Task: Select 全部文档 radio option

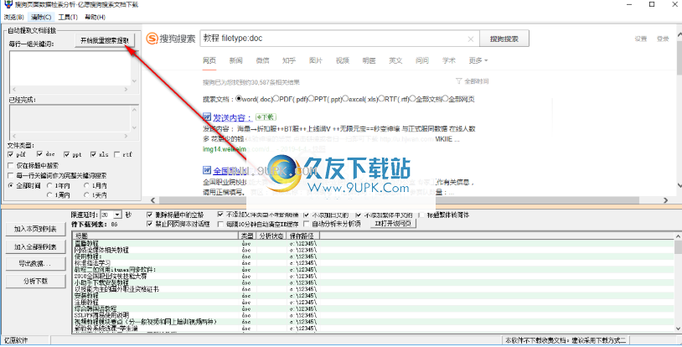Action: (x=413, y=99)
